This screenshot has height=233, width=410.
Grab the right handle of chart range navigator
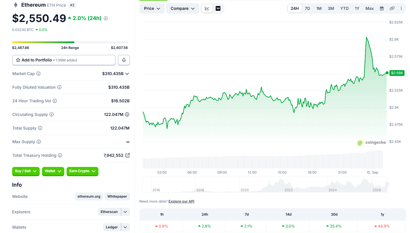[x=387, y=185]
